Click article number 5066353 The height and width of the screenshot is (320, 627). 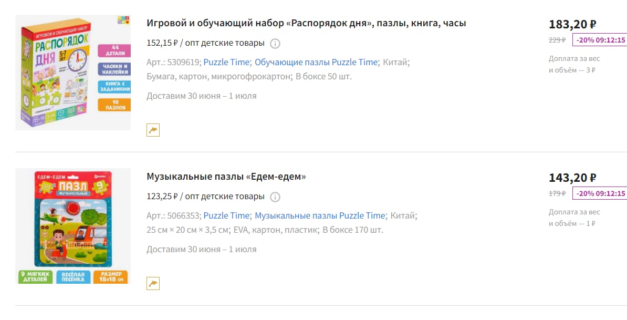pyautogui.click(x=183, y=215)
